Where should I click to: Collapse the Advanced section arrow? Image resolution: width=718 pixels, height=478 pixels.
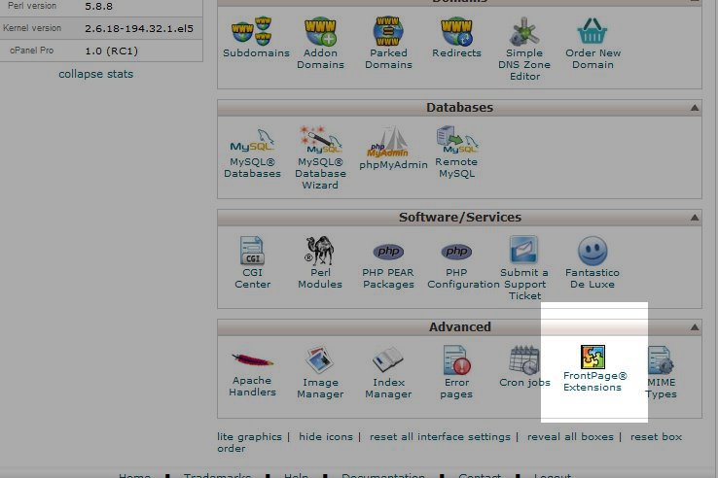(695, 327)
